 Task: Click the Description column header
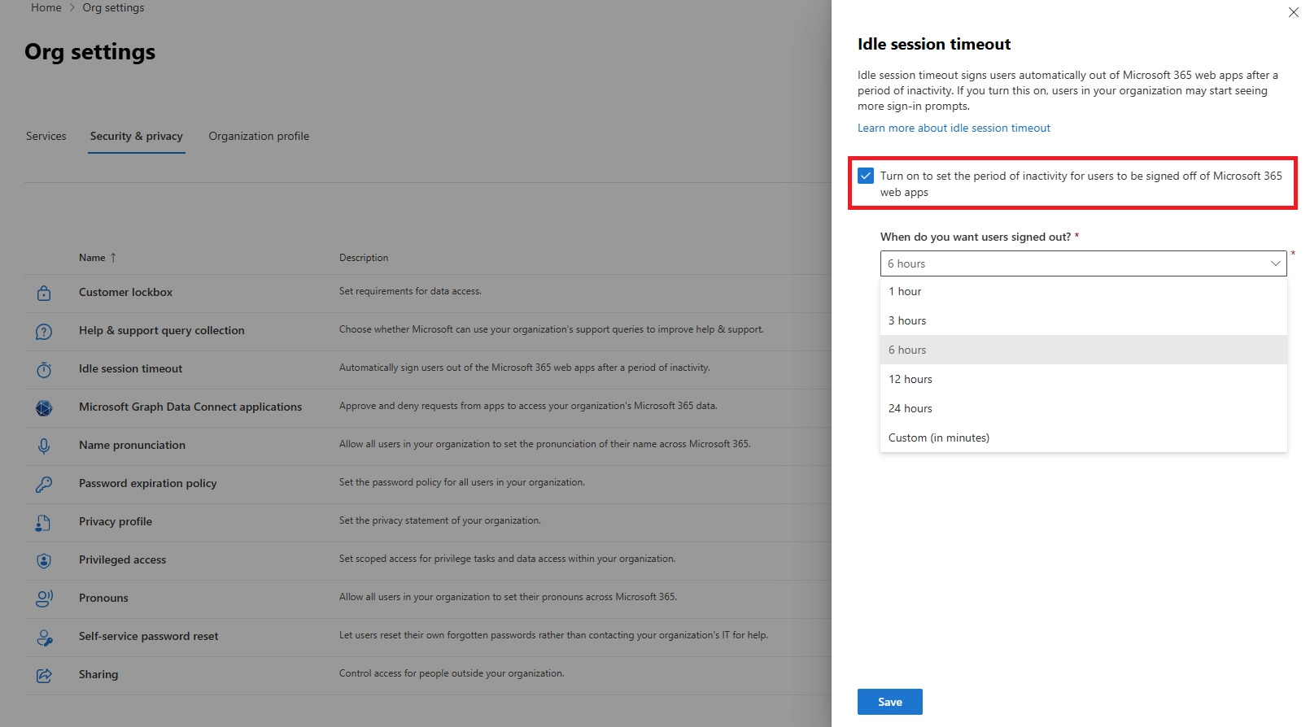tap(364, 258)
